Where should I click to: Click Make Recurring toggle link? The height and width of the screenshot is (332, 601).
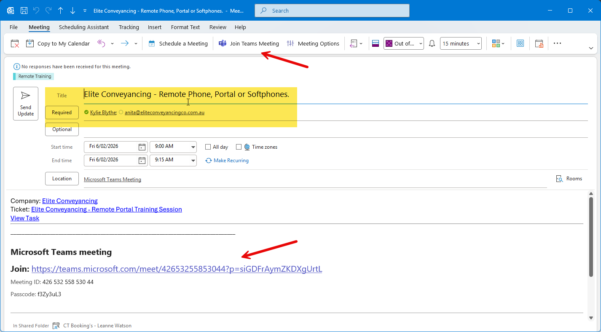click(227, 161)
